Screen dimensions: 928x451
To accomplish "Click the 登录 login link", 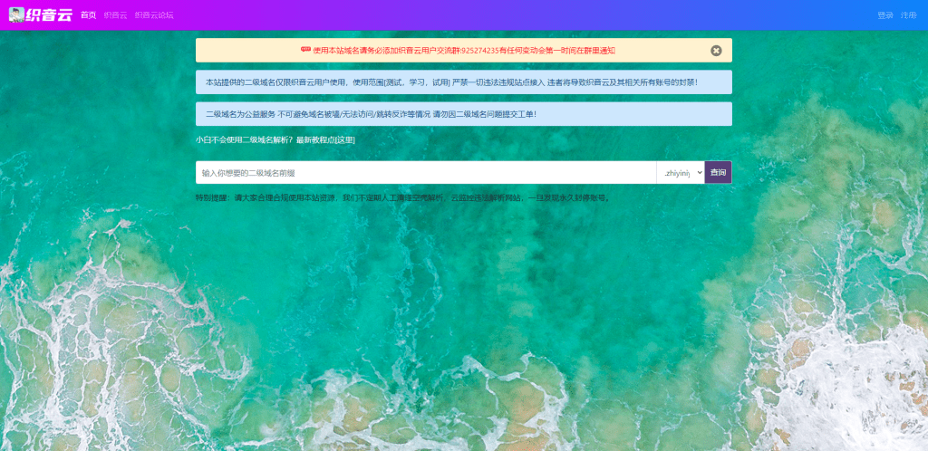I will point(885,15).
